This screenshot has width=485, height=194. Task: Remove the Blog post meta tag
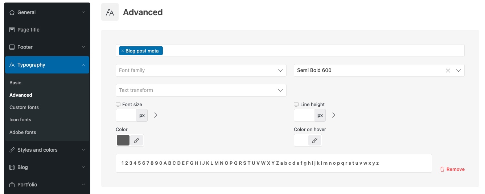(123, 51)
